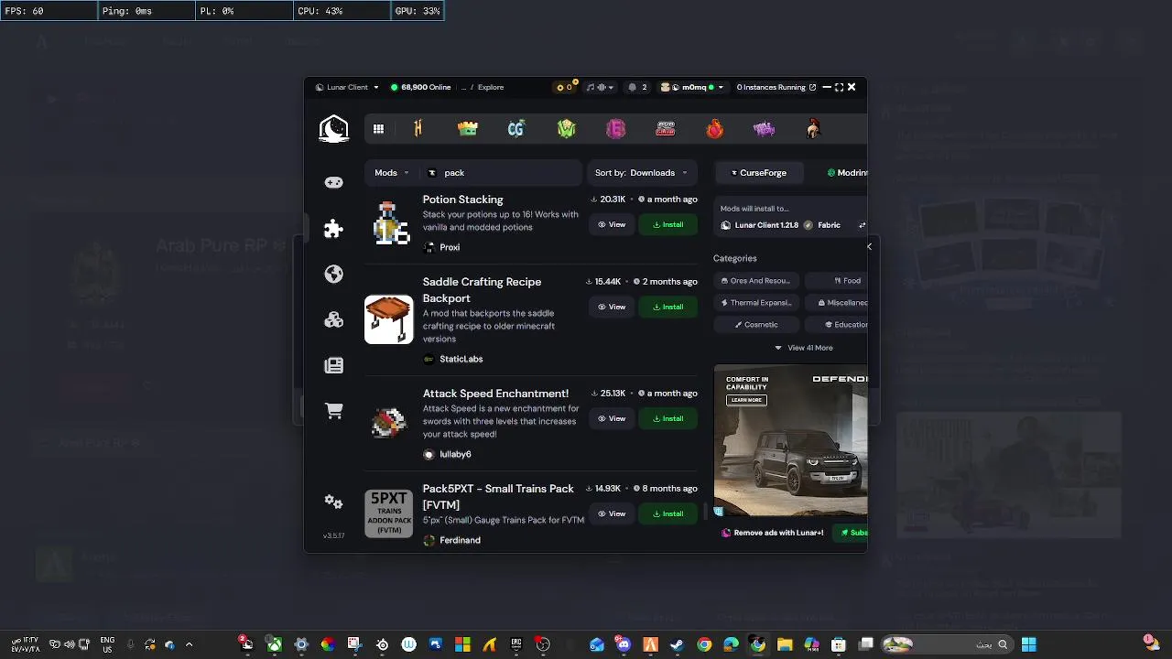The image size is (1172, 659).
Task: Open notifications bell showing 2
Action: tap(637, 87)
